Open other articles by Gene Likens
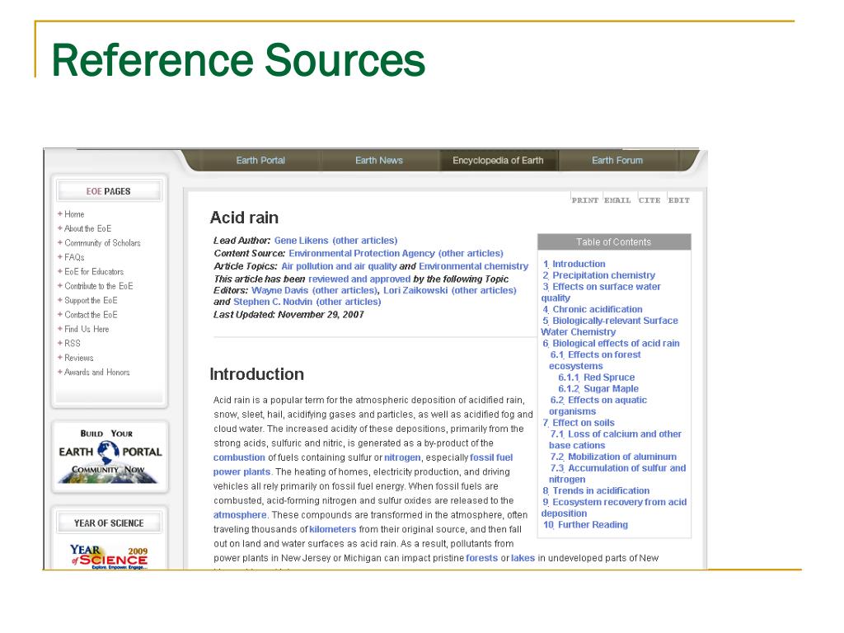The width and height of the screenshot is (844, 633). tap(365, 241)
